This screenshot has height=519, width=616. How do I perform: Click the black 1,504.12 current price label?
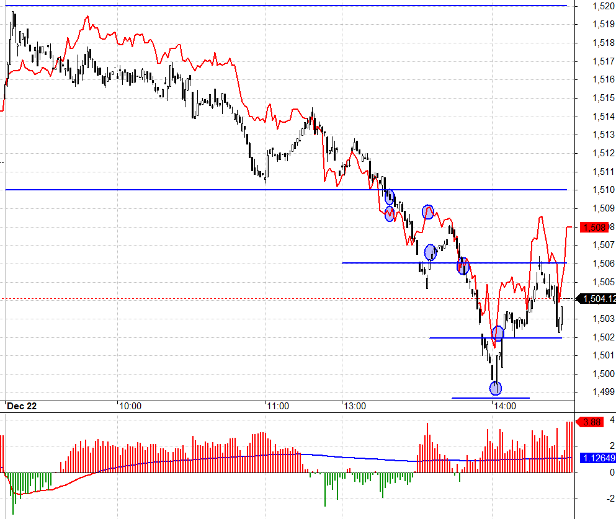pyautogui.click(x=597, y=299)
